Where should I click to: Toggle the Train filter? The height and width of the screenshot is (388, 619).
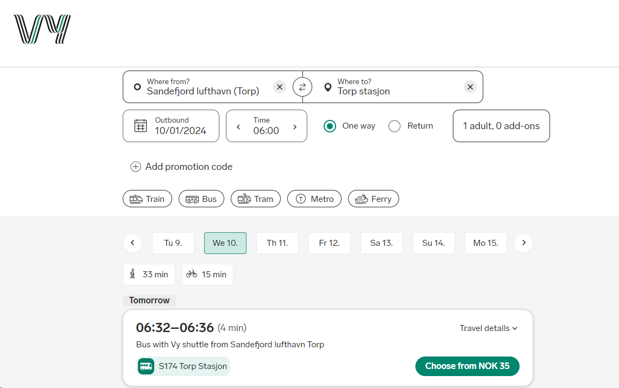click(147, 199)
